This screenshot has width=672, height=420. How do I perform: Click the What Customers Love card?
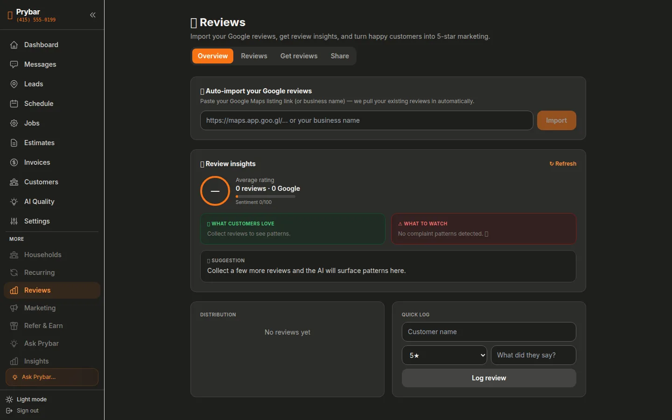point(293,229)
